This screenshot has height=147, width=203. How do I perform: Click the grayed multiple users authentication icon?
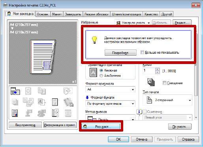tap(41, 113)
